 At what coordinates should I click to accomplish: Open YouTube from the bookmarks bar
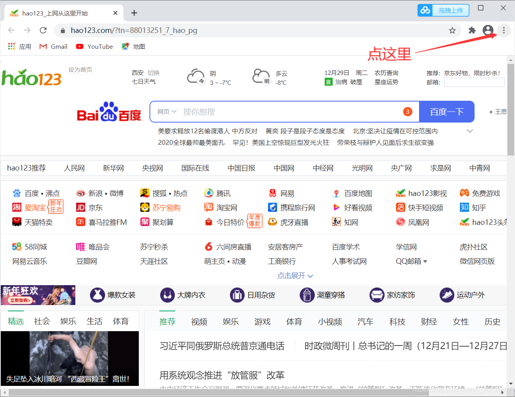click(94, 46)
